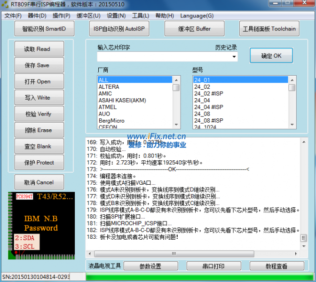Click the 擦除 Erase button
The height and width of the screenshot is (282, 316).
(x=39, y=130)
